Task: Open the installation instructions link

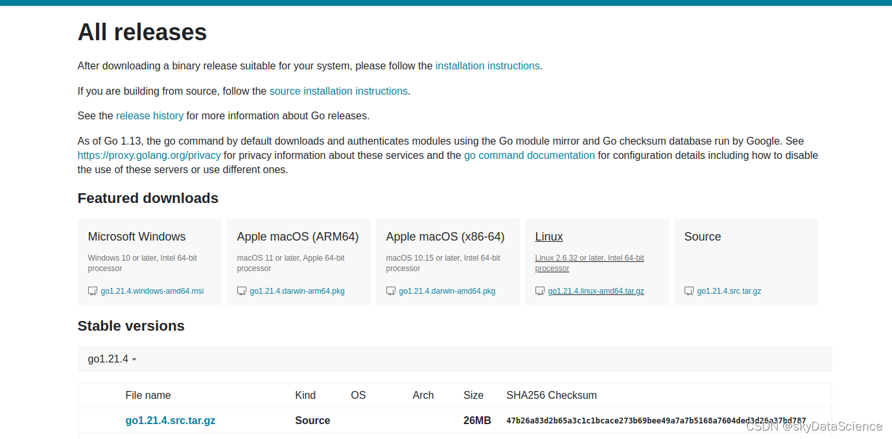Action: [487, 65]
